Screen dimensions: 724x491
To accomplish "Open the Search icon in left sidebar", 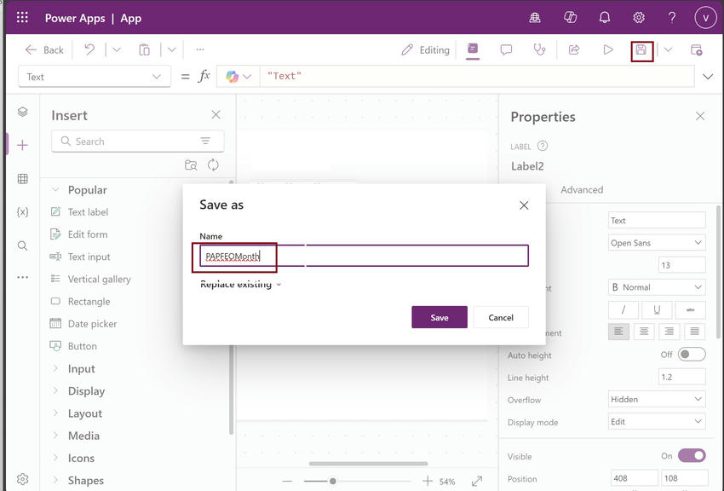I will tap(22, 245).
